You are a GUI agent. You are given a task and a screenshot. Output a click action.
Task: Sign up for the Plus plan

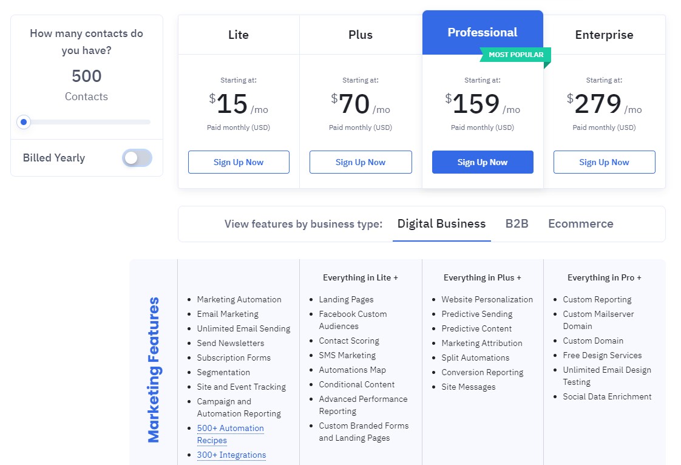361,162
